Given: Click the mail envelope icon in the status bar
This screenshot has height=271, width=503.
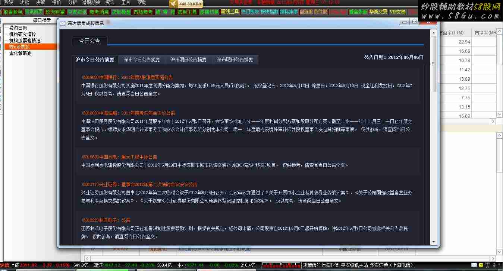Looking at the screenshot, I should [474, 265].
